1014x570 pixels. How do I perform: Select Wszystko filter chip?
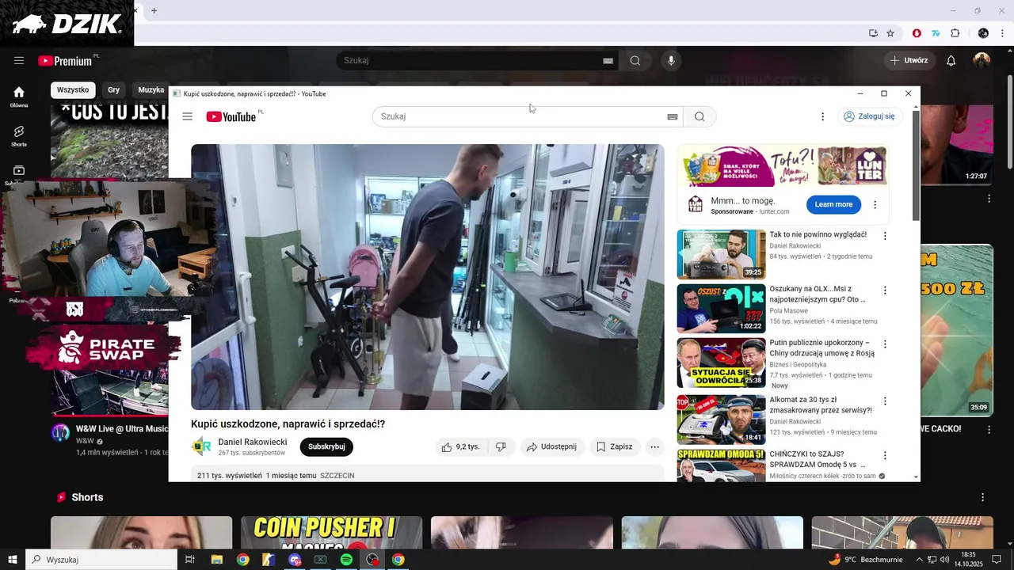(73, 90)
